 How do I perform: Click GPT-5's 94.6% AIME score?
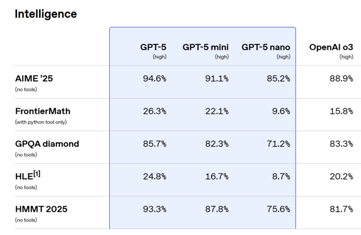click(154, 78)
